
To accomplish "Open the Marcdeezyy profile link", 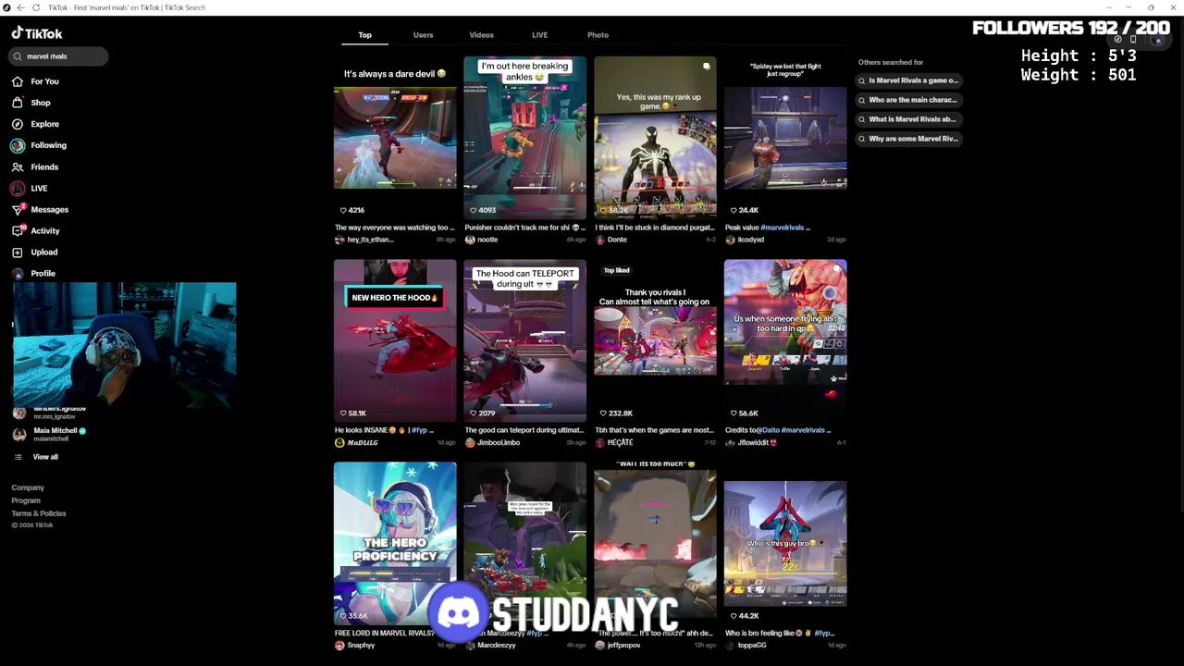I will tap(496, 645).
